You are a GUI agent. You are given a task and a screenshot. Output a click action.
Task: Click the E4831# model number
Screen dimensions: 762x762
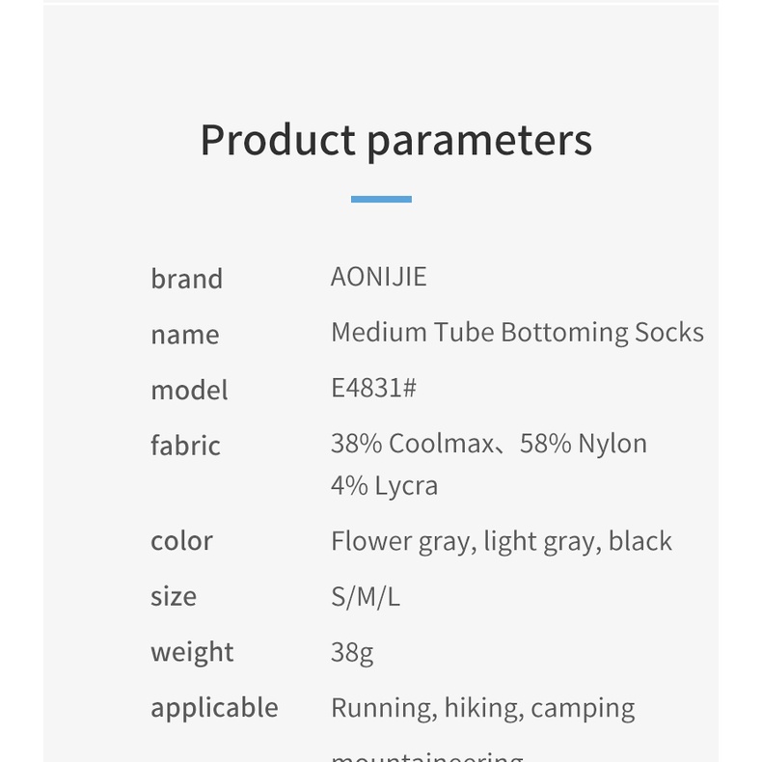click(373, 388)
